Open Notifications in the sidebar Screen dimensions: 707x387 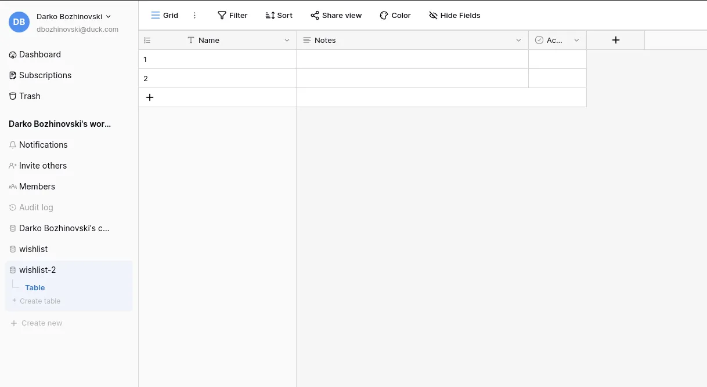tap(43, 144)
